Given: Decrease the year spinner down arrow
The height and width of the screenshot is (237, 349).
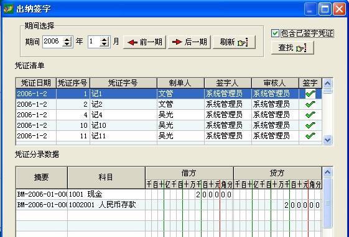Looking at the screenshot, I should [x=67, y=44].
